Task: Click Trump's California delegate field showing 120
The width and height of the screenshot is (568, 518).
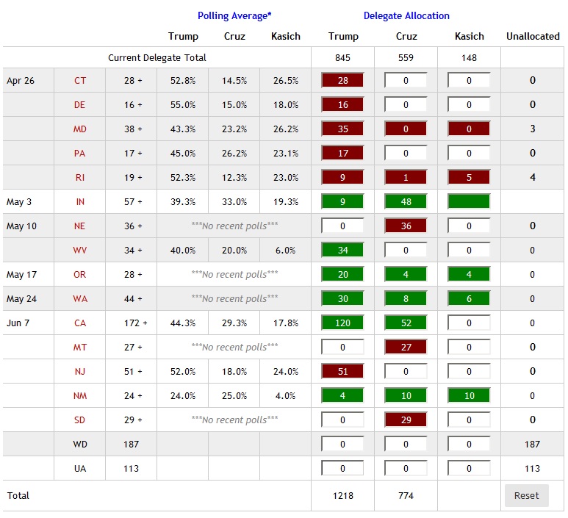Action: click(x=342, y=323)
